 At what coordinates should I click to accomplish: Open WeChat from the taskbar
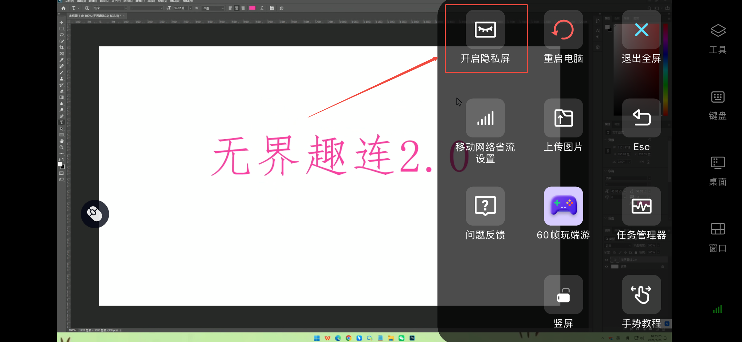pyautogui.click(x=401, y=338)
